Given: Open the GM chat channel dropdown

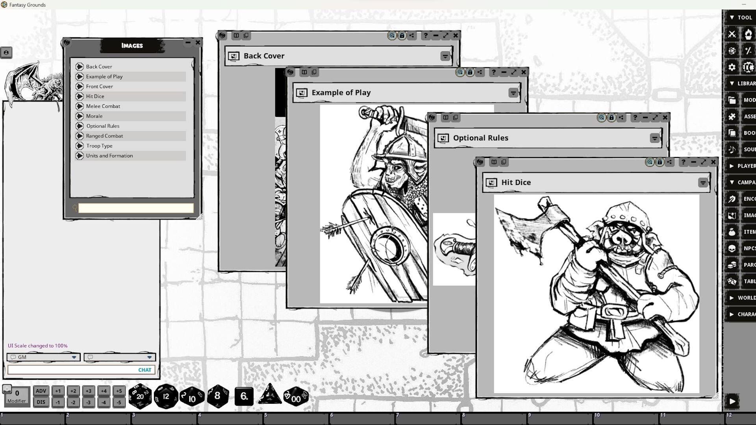Looking at the screenshot, I should [74, 357].
